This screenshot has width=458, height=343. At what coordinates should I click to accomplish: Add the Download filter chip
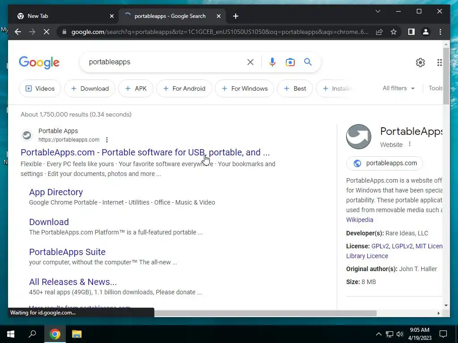[89, 88]
